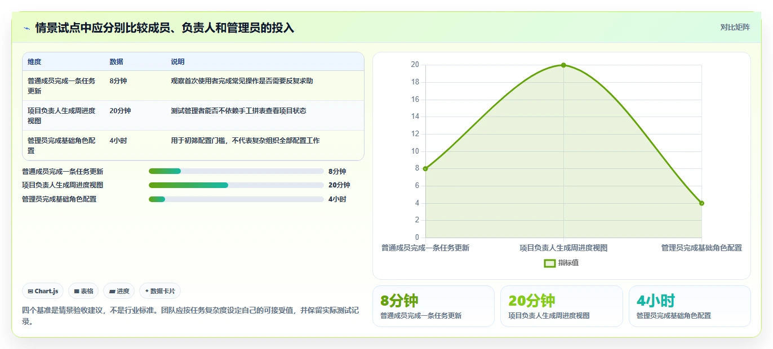This screenshot has width=773, height=349.
Task: Click table cell 项目负责人生成周进度视图
Action: tap(61, 116)
